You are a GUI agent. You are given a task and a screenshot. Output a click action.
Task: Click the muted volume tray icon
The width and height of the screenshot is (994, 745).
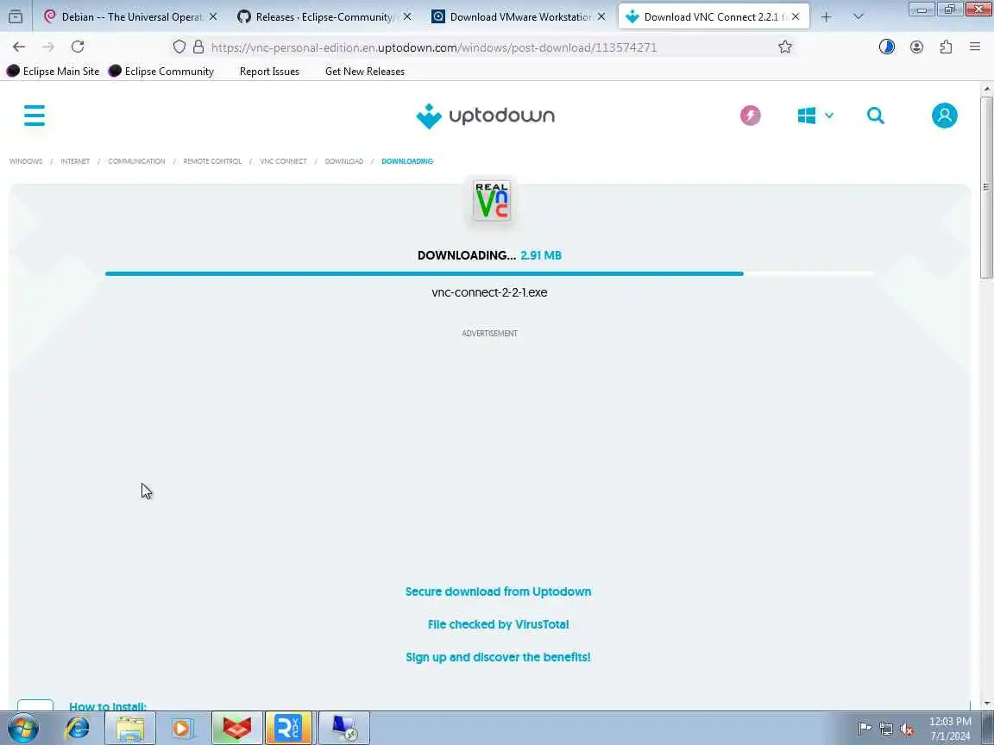(x=907, y=729)
